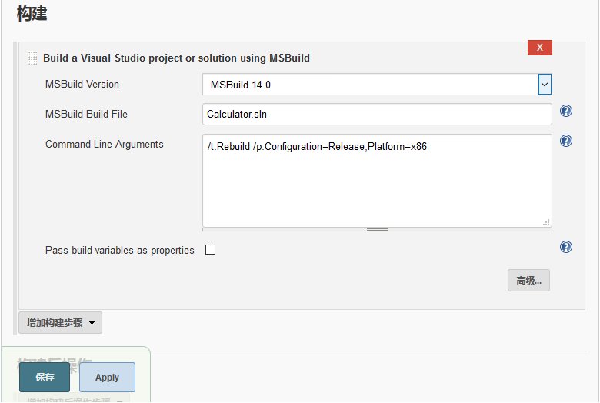Image resolution: width=600 pixels, height=403 pixels.
Task: Click inside the Command Line Arguments textarea
Action: click(x=377, y=181)
